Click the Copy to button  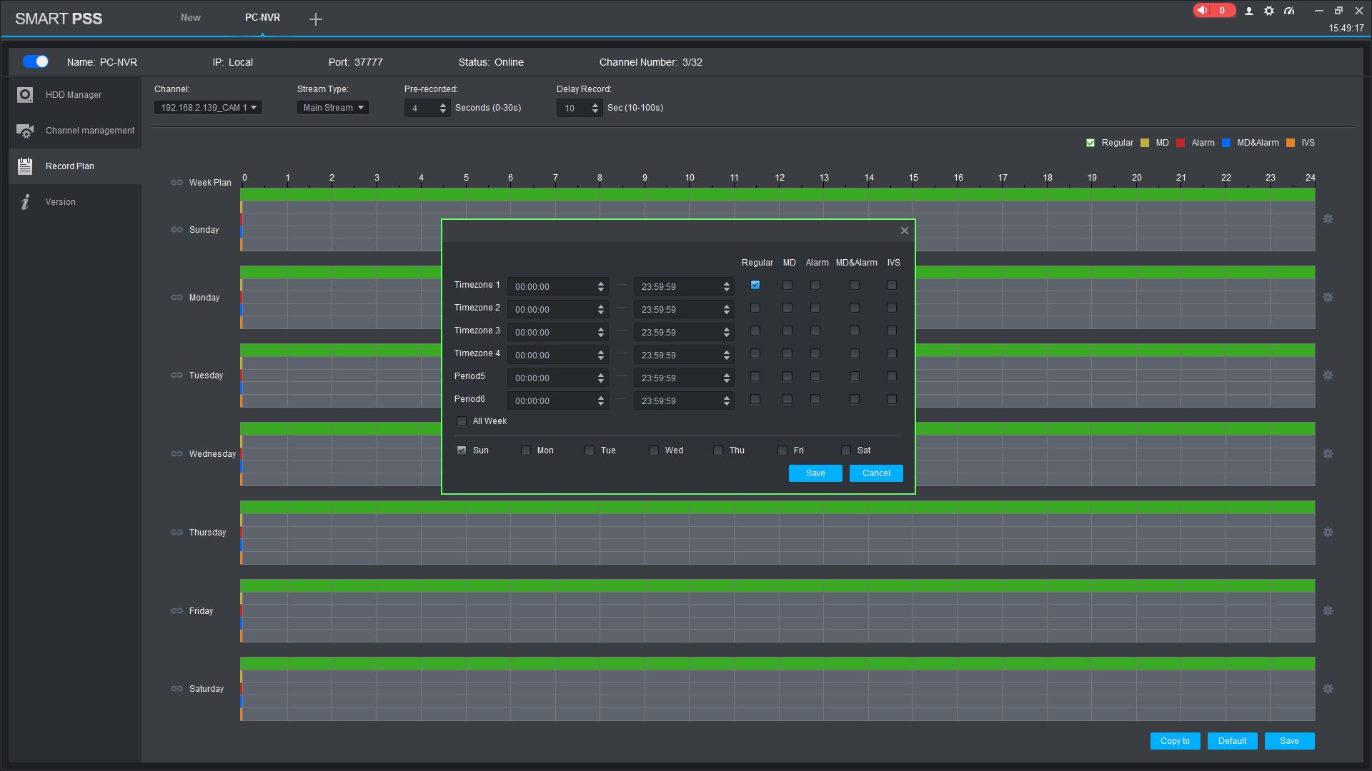click(x=1175, y=741)
